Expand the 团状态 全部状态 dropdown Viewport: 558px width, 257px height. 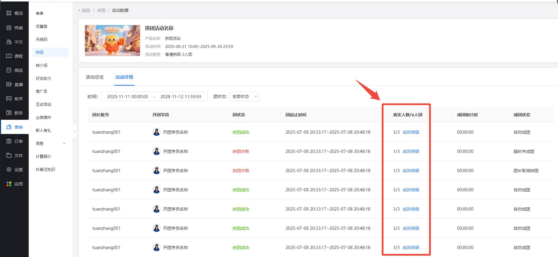click(x=245, y=97)
